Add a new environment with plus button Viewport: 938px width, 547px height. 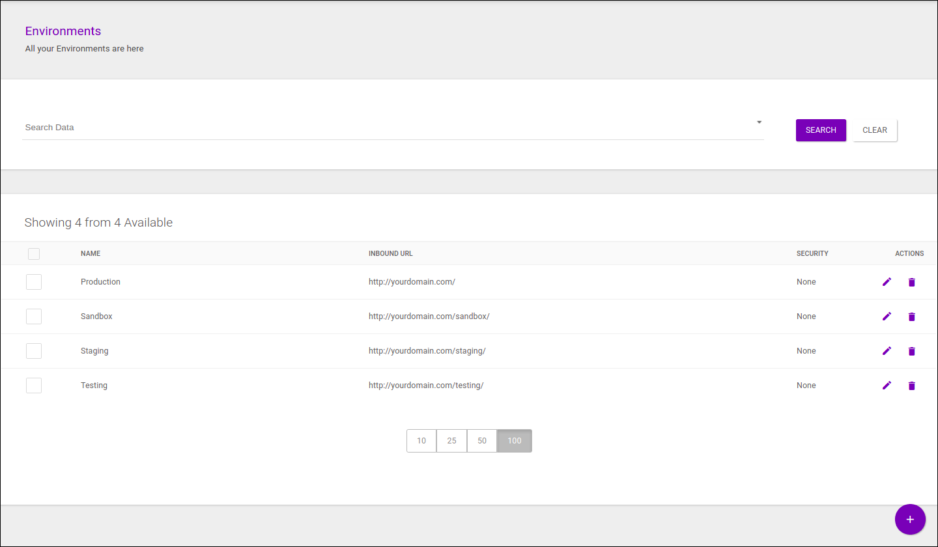click(x=910, y=519)
